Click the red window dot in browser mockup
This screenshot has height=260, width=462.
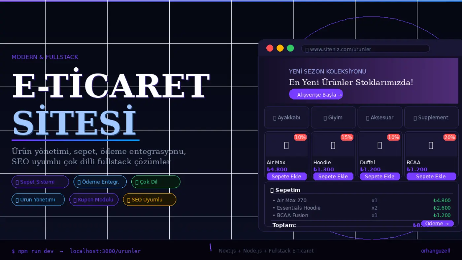pos(270,48)
